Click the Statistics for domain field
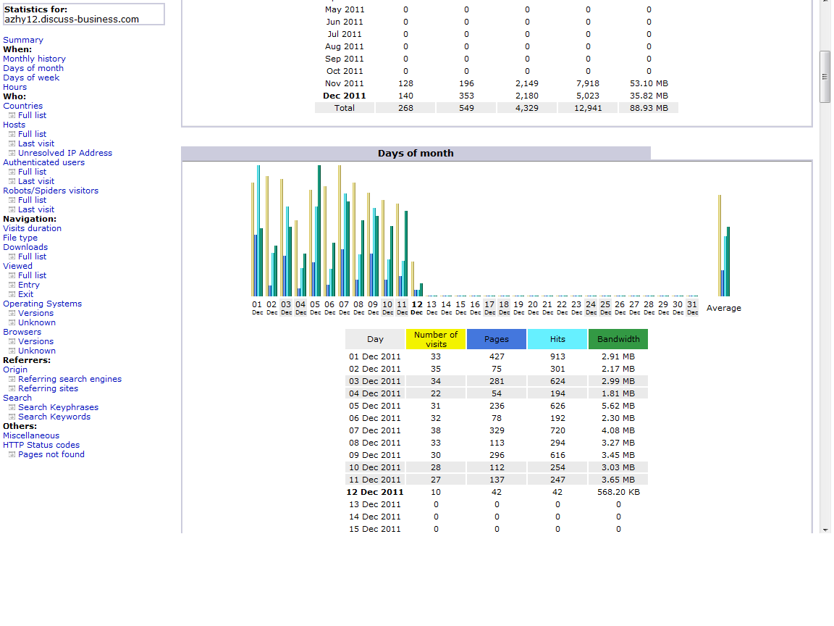This screenshot has width=834, height=626. [83, 14]
